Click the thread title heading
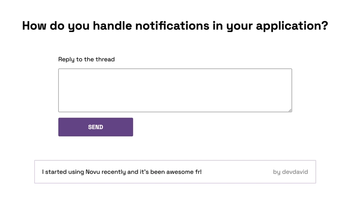The image size is (361, 204). point(175,26)
